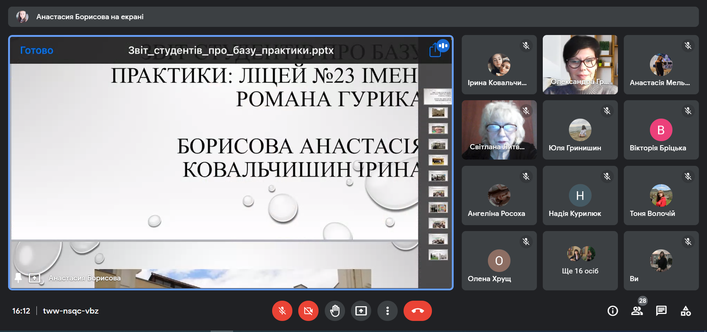Screen dimensions: 707x332
Task: Open the activities shapes icon
Action: tap(686, 311)
